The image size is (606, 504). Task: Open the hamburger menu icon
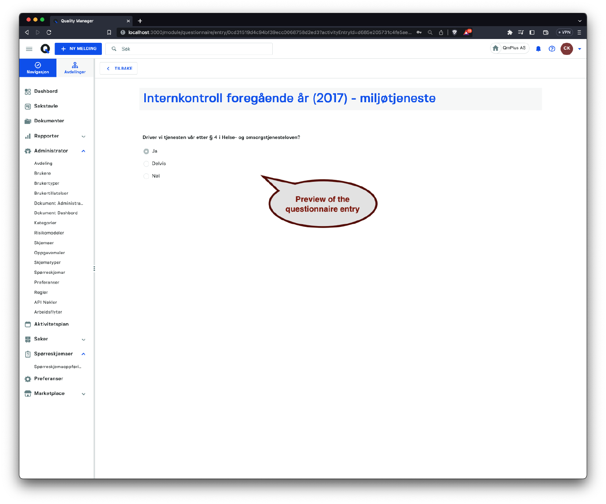(29, 49)
